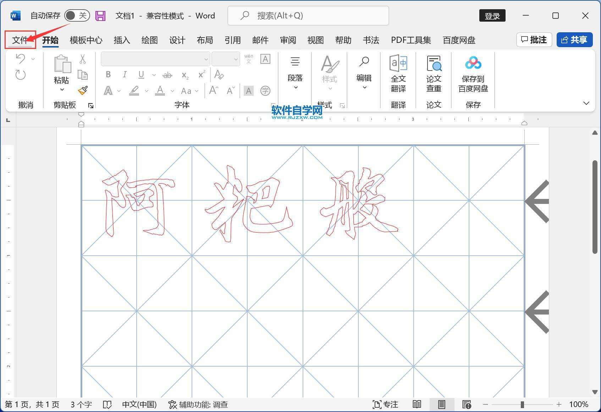Open the PDF工具集 tab
Screen dimensions: 601x412
click(x=411, y=40)
